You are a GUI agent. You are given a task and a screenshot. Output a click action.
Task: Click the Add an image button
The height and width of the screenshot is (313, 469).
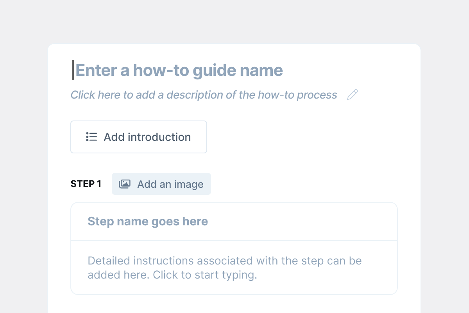pos(161,184)
